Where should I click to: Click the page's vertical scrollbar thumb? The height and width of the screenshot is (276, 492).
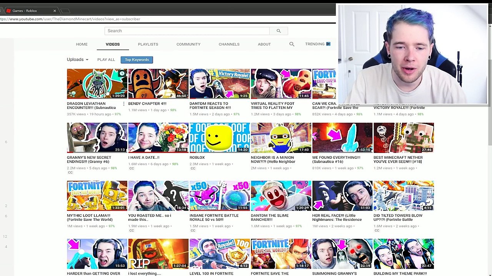coord(490,102)
